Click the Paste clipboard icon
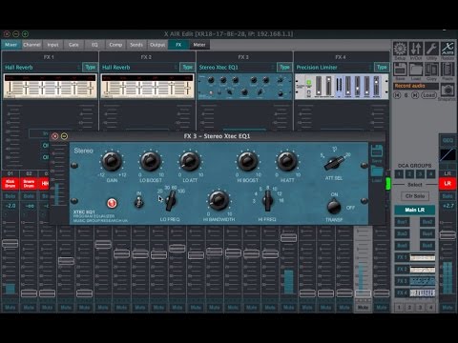The height and width of the screenshot is (343, 458). (x=448, y=69)
